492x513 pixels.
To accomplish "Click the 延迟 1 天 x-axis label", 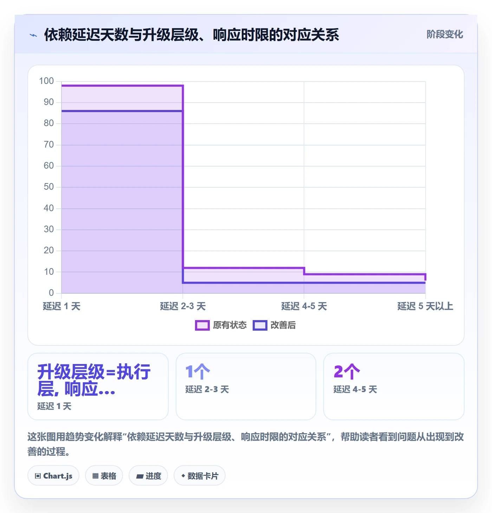I will coord(61,306).
